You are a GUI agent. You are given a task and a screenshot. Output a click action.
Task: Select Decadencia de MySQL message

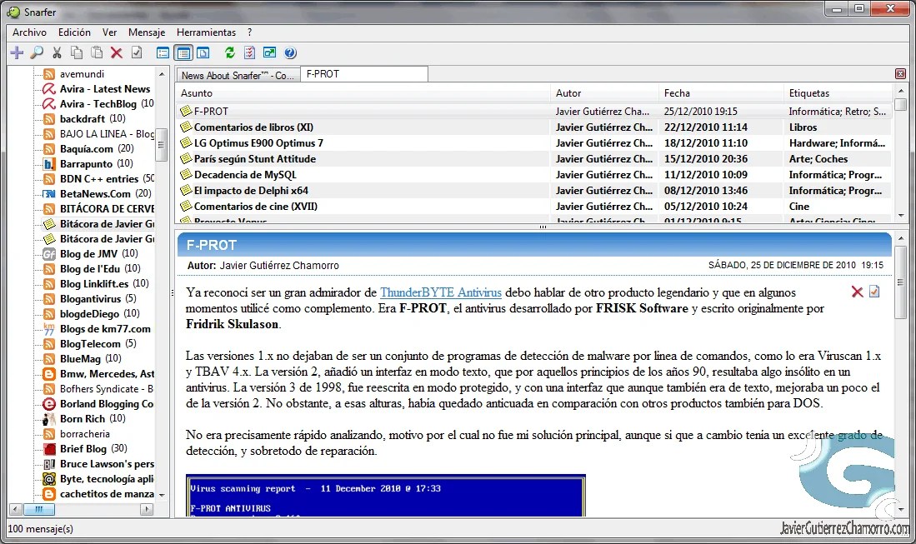[x=534, y=174]
